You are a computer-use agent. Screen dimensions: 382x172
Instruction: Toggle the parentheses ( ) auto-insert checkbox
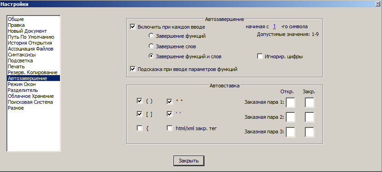pyautogui.click(x=139, y=101)
